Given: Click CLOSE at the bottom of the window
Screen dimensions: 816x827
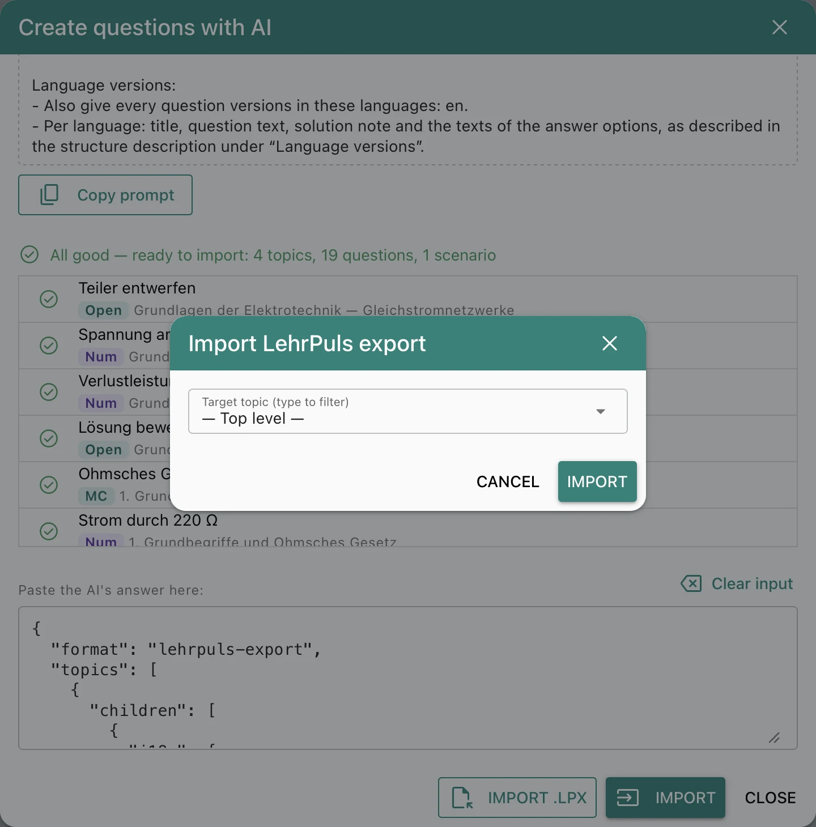Looking at the screenshot, I should [770, 798].
